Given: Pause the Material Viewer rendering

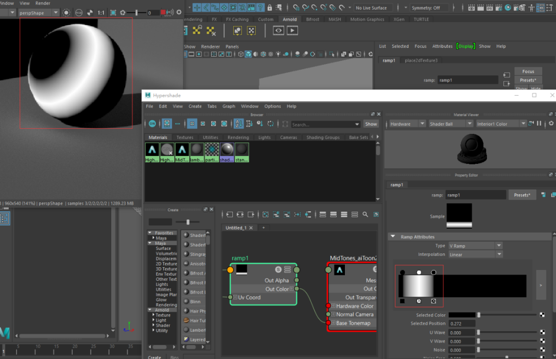Looking at the screenshot, I should tap(539, 124).
